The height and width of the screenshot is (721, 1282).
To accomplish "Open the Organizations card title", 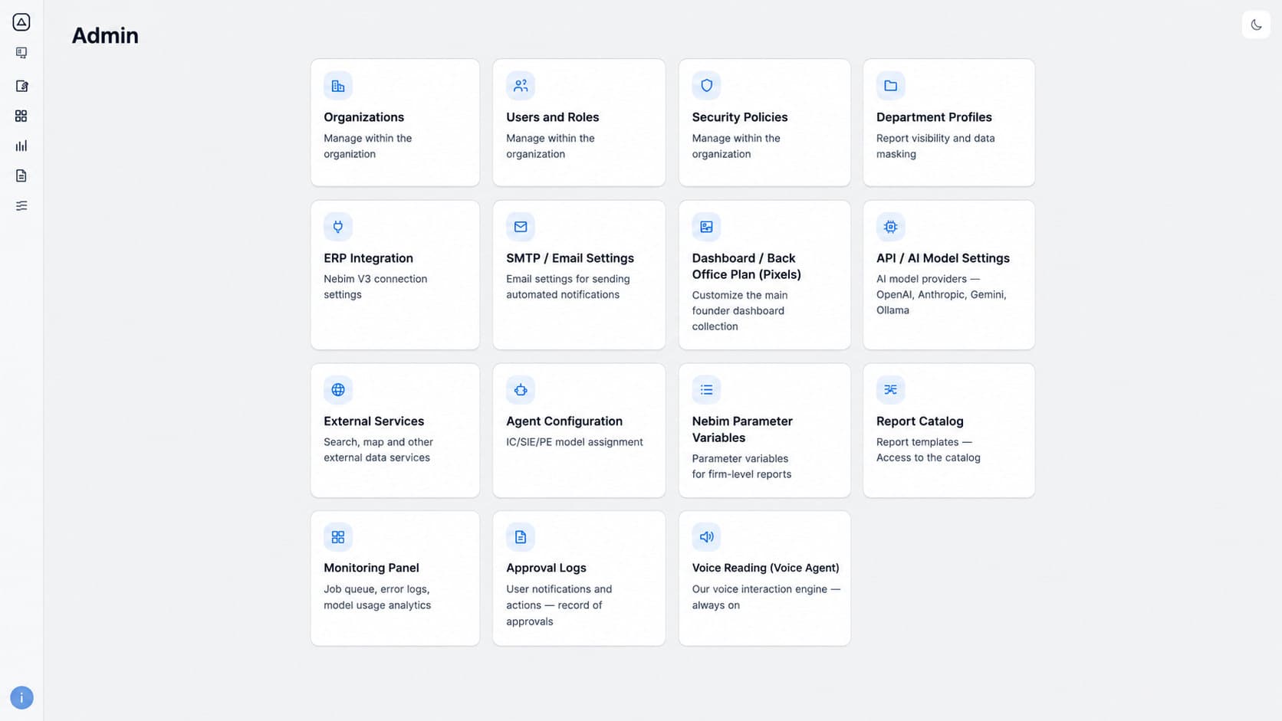I will pyautogui.click(x=363, y=117).
